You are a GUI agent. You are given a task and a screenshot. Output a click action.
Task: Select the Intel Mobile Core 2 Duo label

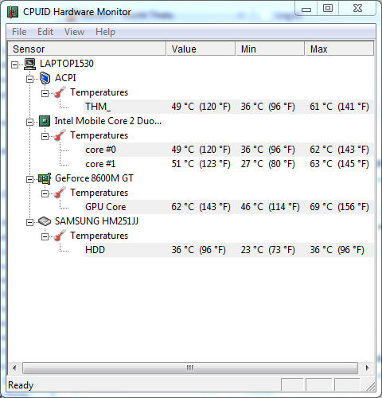pos(108,121)
